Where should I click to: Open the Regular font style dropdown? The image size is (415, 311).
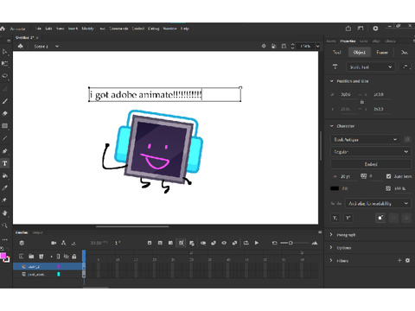pos(371,151)
